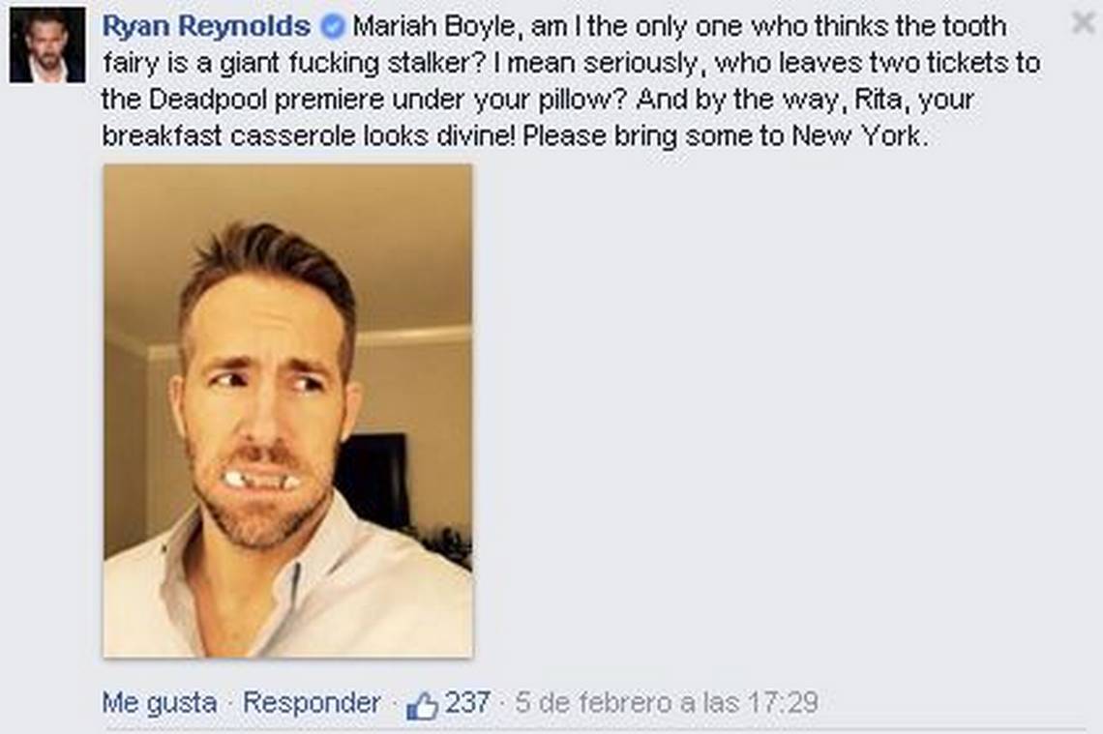Like the comment via Me gusta
Viewport: 1103px width, 734px height.
[x=160, y=702]
